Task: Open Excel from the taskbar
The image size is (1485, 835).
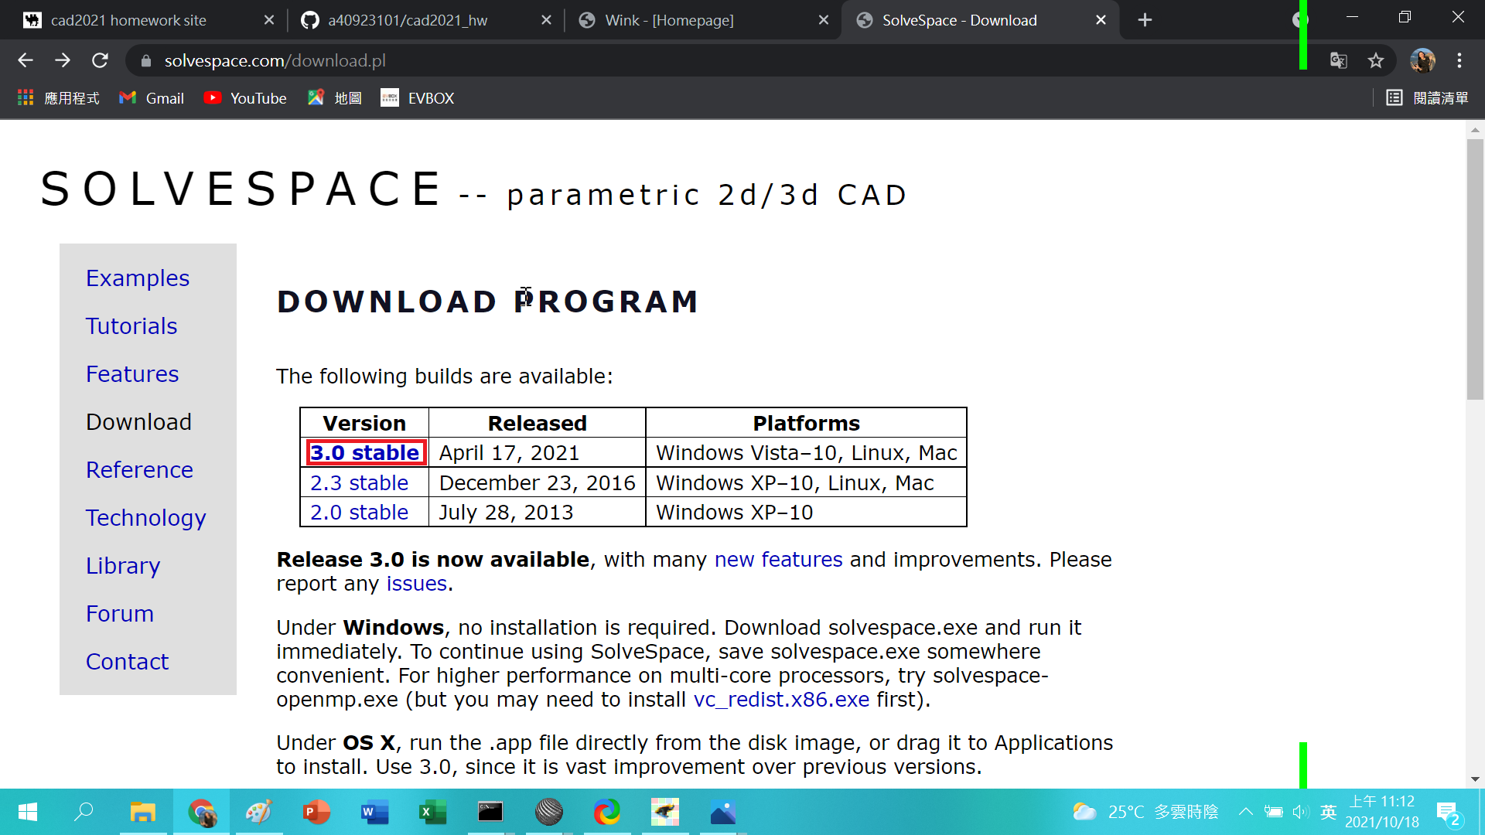Action: [432, 812]
